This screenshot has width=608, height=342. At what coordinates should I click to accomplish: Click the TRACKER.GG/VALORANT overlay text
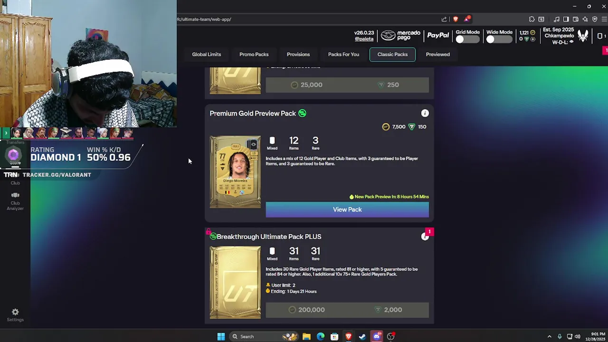(57, 175)
